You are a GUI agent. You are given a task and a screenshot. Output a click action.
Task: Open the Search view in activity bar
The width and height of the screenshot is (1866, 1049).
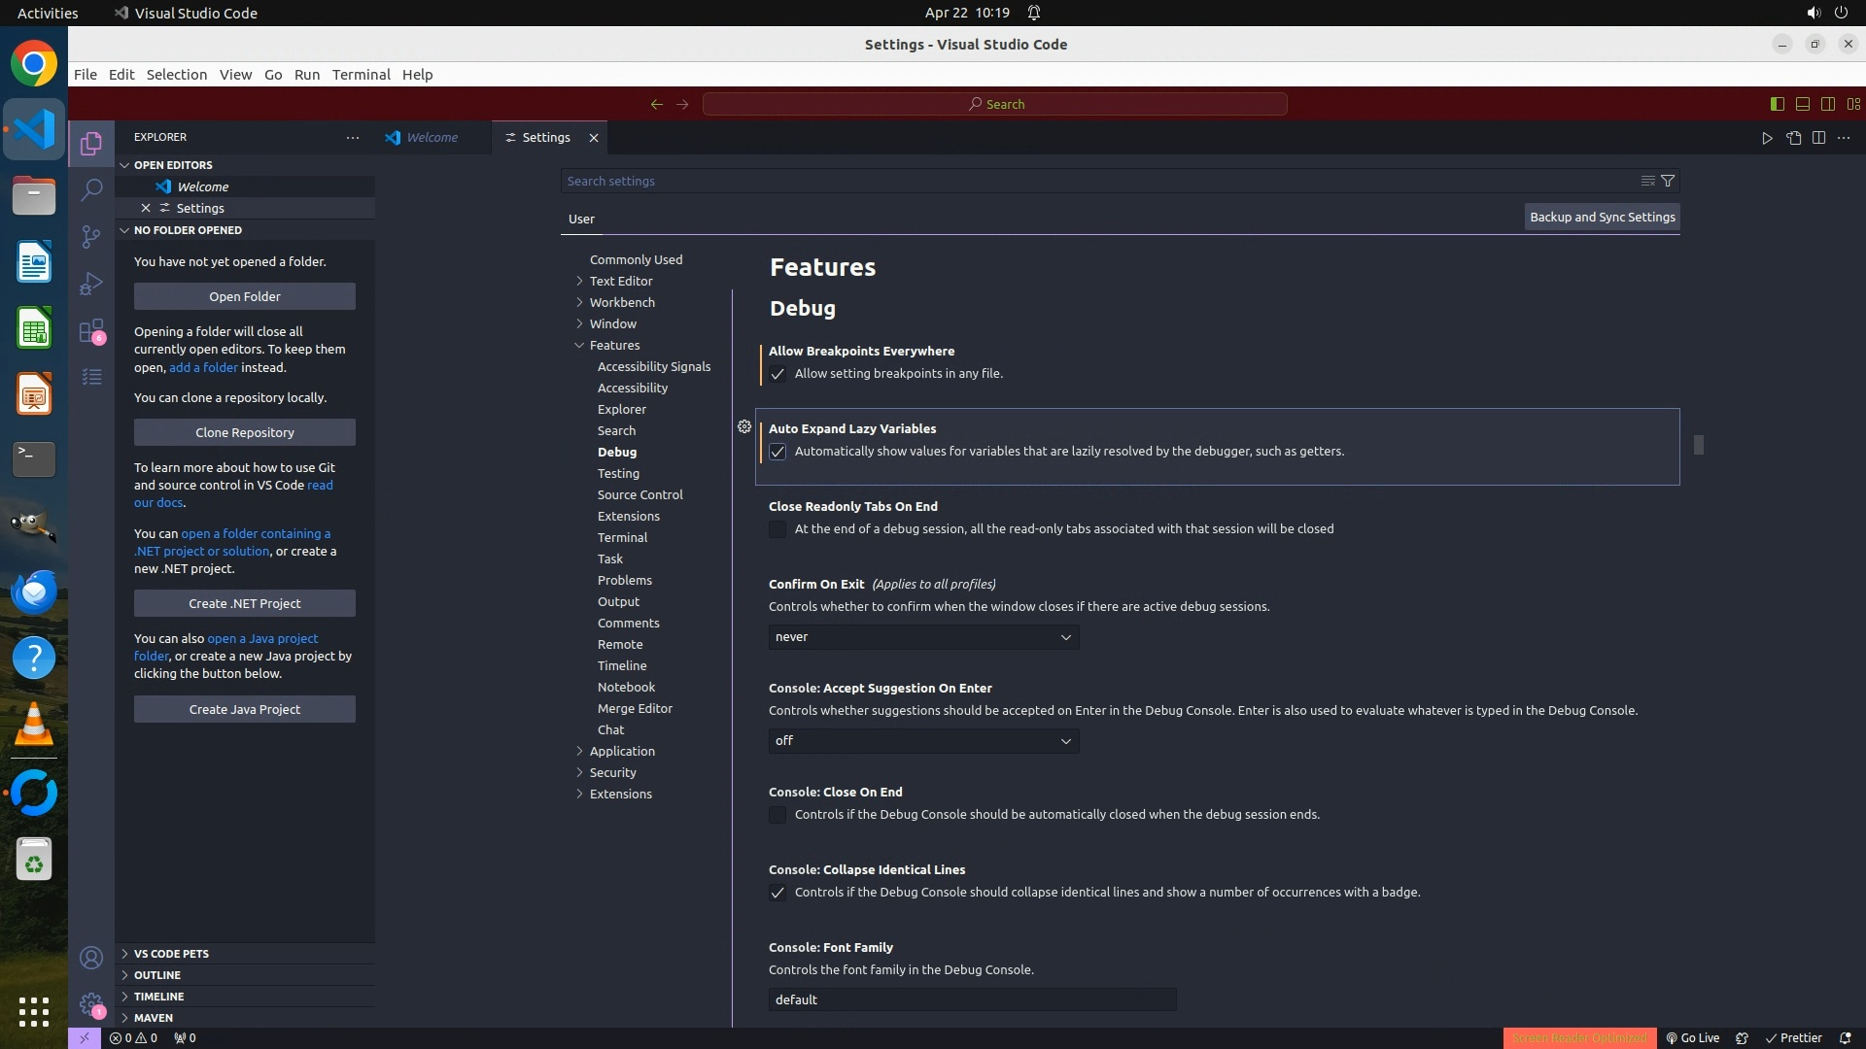tap(91, 189)
